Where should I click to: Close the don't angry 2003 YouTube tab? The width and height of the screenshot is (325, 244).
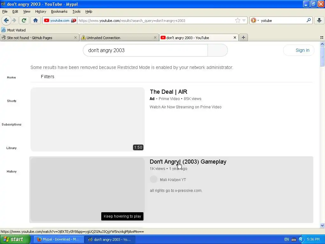[235, 37]
